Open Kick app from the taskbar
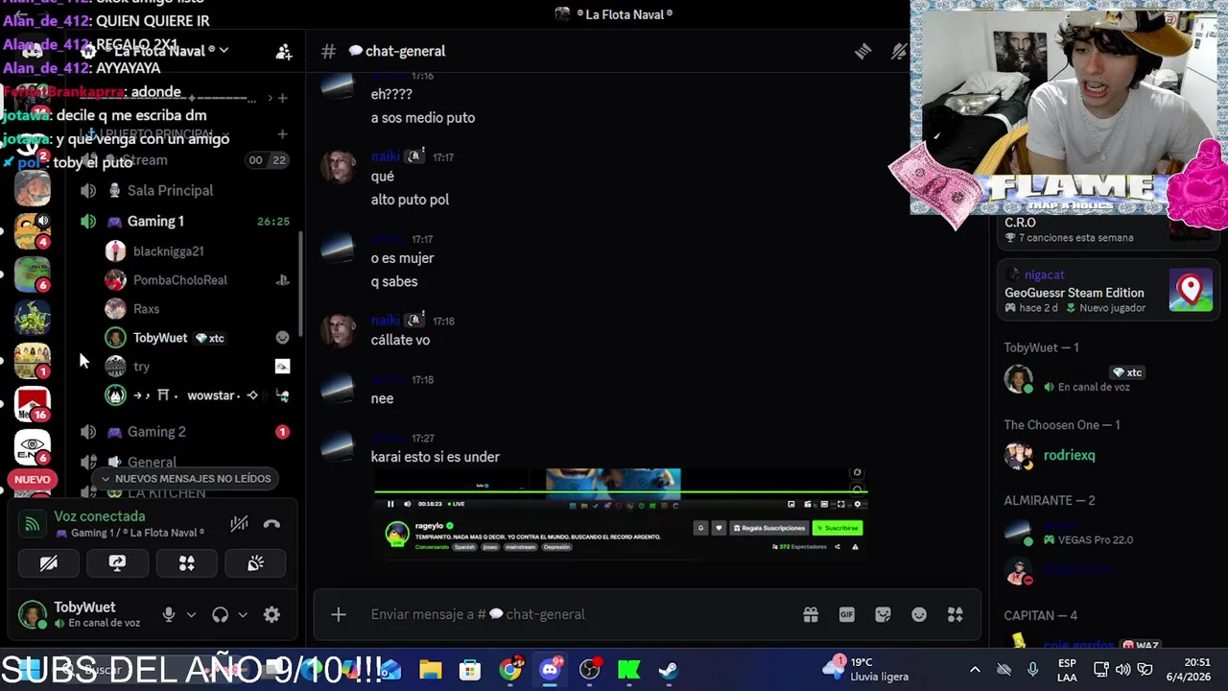1228x691 pixels. tap(629, 669)
